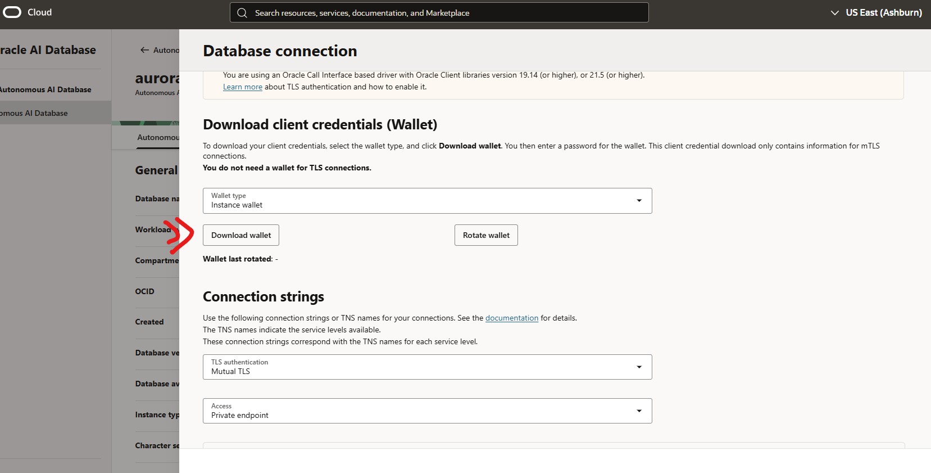The height and width of the screenshot is (473, 931).
Task: Open the Wallet type dropdown
Action: (428, 201)
